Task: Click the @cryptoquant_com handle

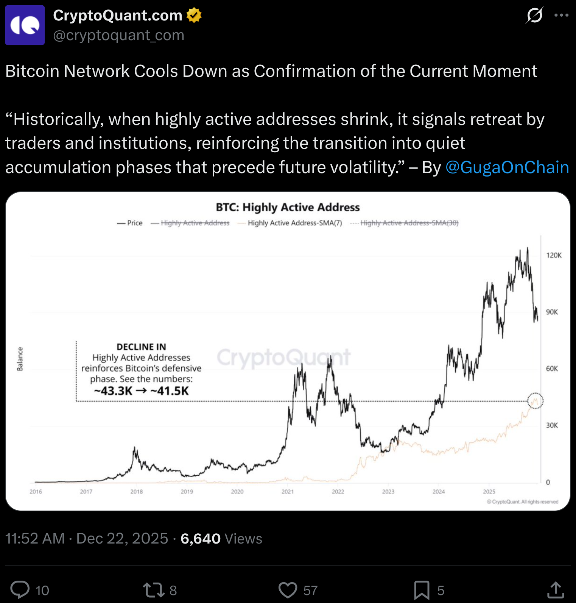Action: click(119, 35)
